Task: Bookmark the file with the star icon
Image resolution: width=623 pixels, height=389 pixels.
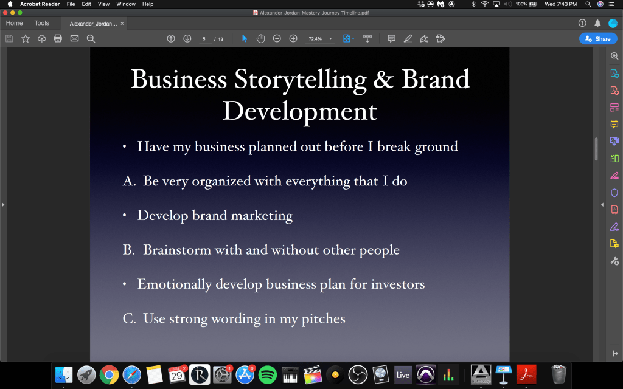Action: coord(26,39)
